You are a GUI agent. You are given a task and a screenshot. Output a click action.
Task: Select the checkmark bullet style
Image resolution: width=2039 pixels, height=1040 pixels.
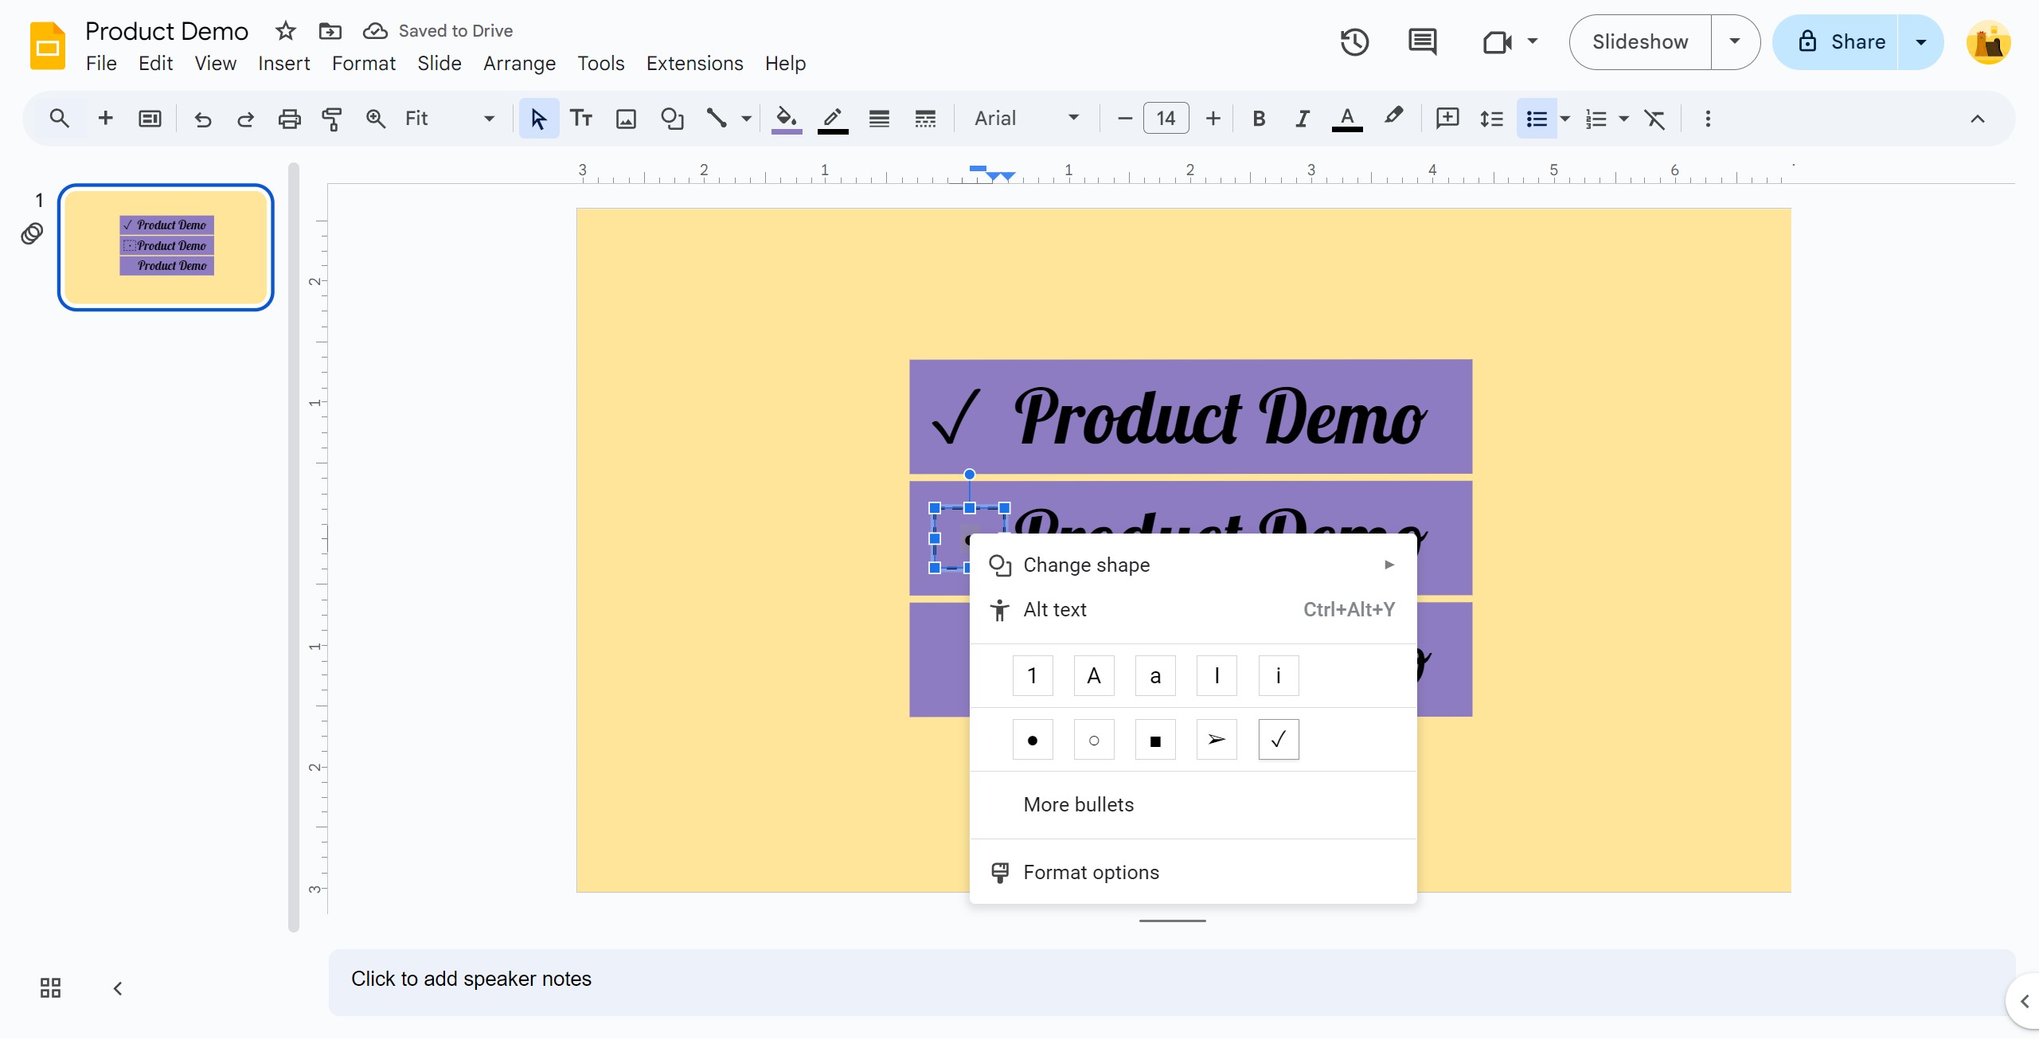point(1279,740)
